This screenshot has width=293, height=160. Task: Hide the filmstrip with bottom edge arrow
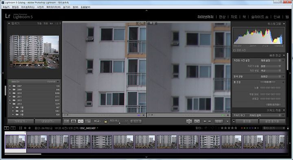(x=146, y=157)
